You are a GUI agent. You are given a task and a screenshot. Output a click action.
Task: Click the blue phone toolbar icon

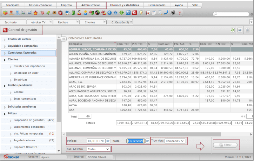[166, 13]
